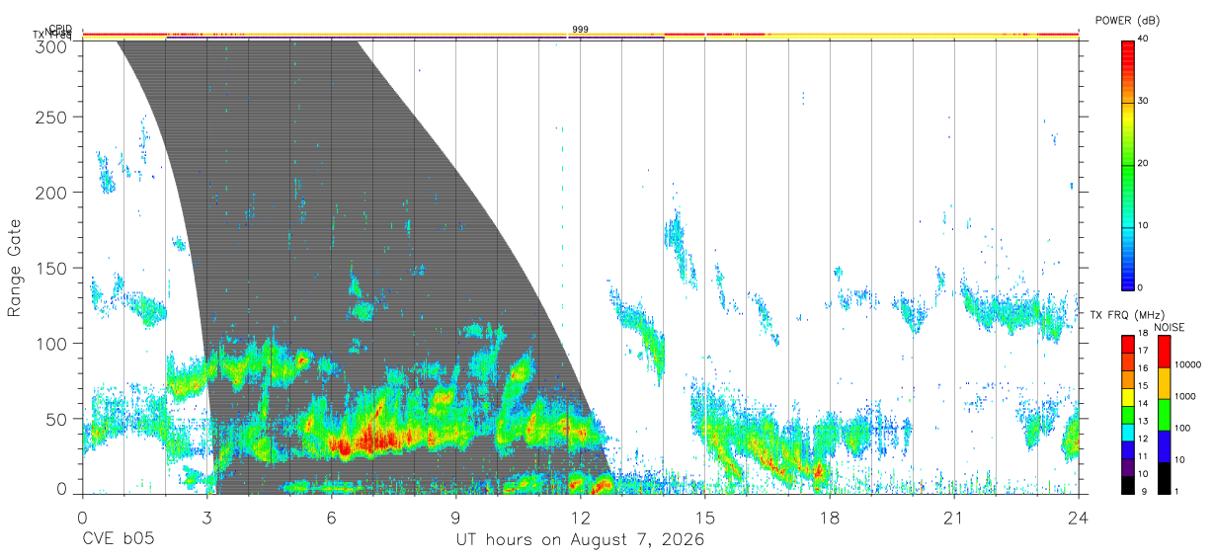Click the y-axis tick label '250'
Image resolution: width=1213 pixels, height=560 pixels.
(50, 118)
